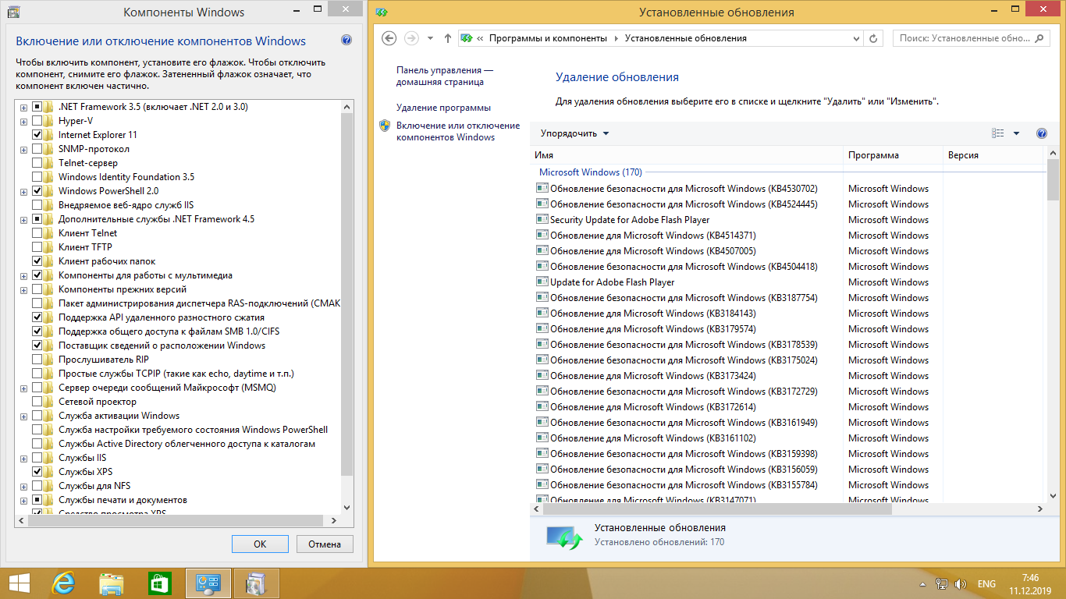The width and height of the screenshot is (1066, 599).
Task: Click the shield icon beside Windows features link
Action: (385, 126)
